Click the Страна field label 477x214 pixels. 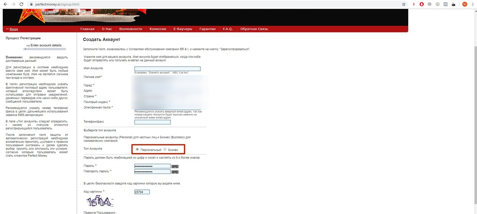point(90,96)
